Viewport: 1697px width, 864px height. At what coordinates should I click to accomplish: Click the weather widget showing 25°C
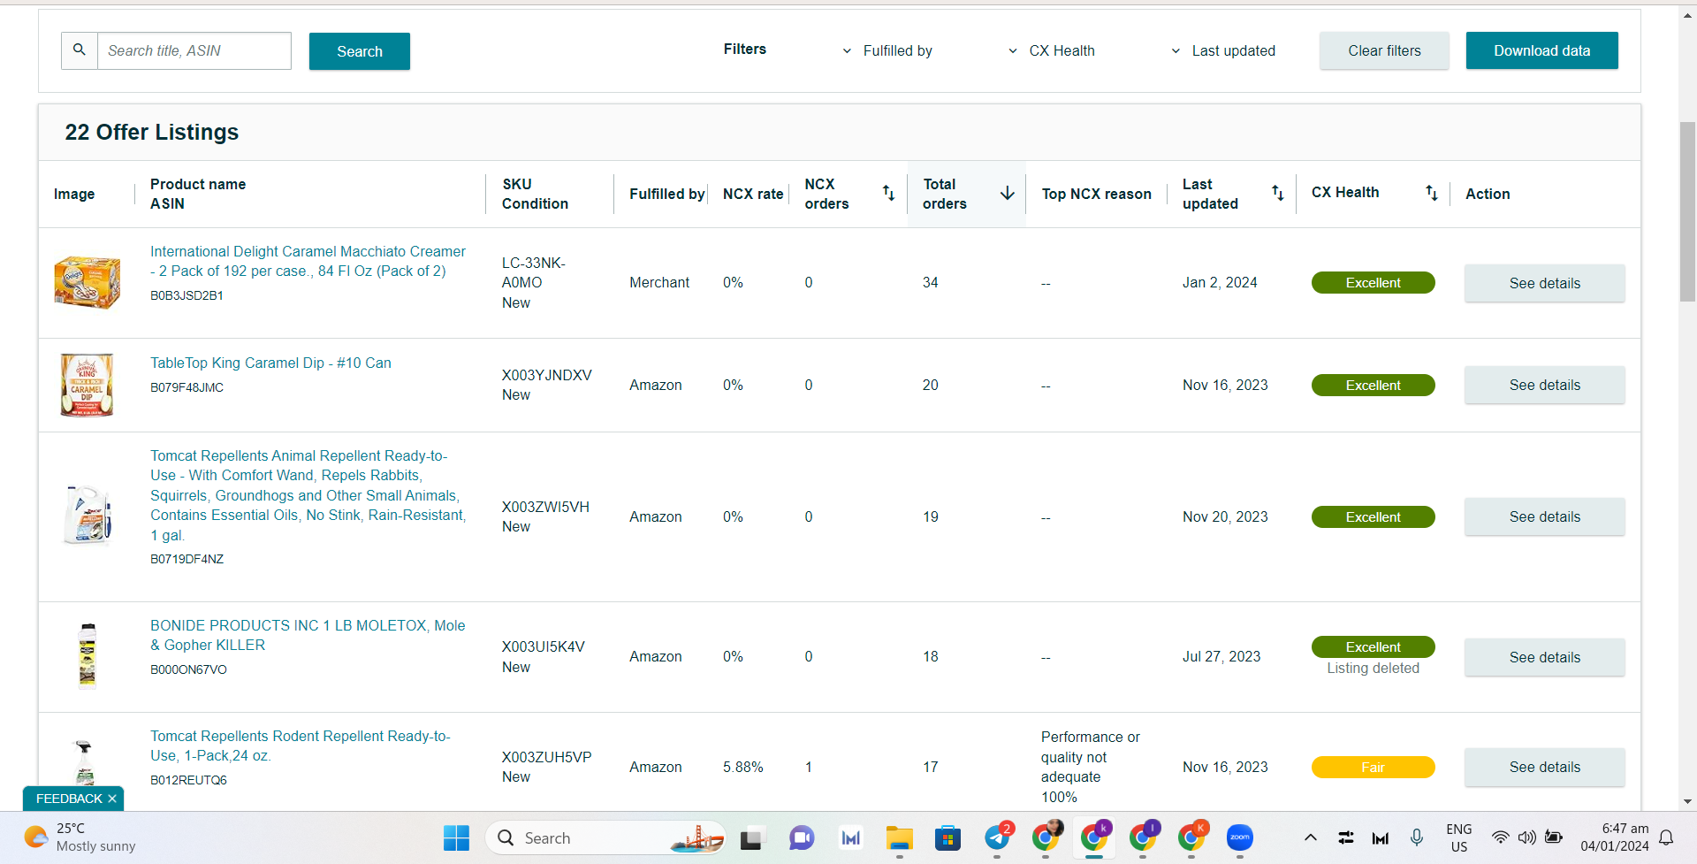[x=80, y=837]
